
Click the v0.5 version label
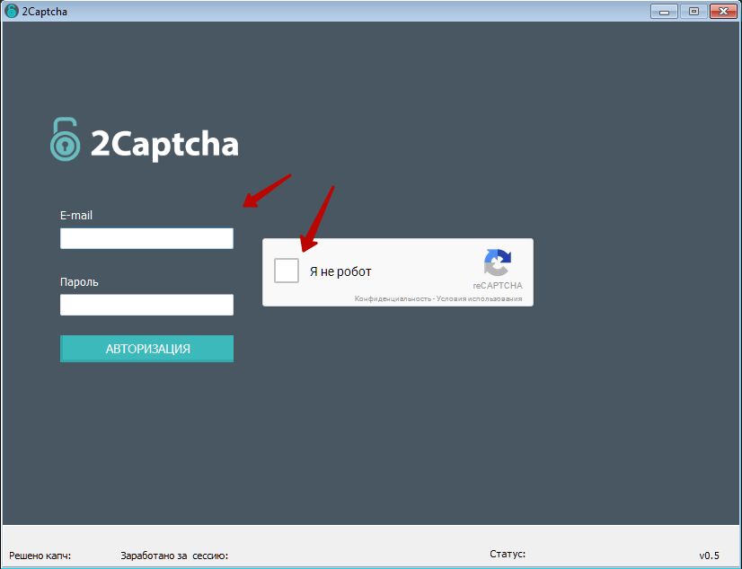(709, 556)
